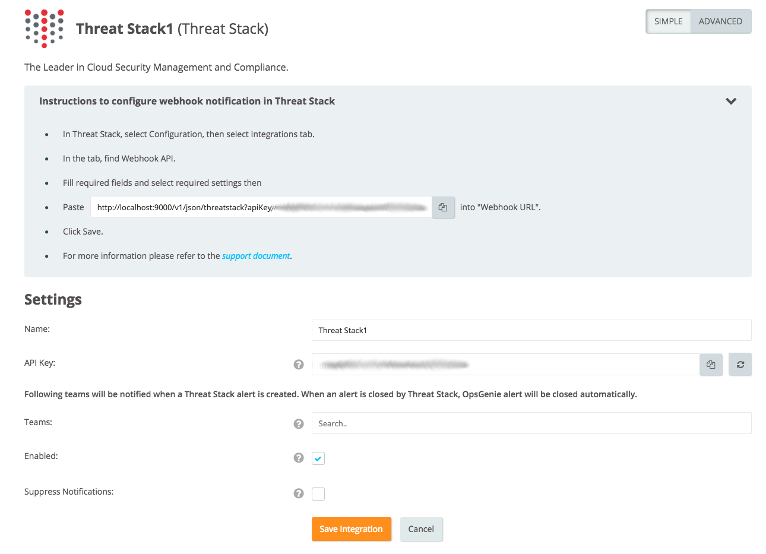
Task: Click the Save Integration button
Action: (x=351, y=529)
